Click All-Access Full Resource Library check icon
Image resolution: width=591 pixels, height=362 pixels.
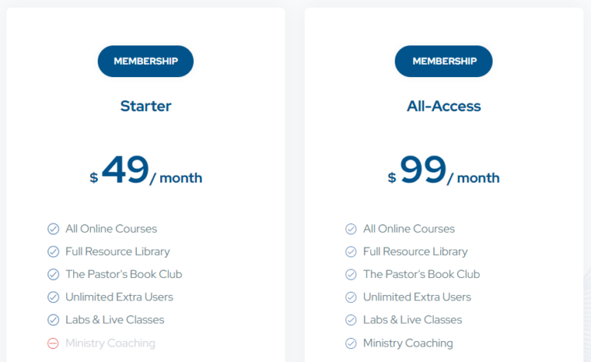(351, 252)
